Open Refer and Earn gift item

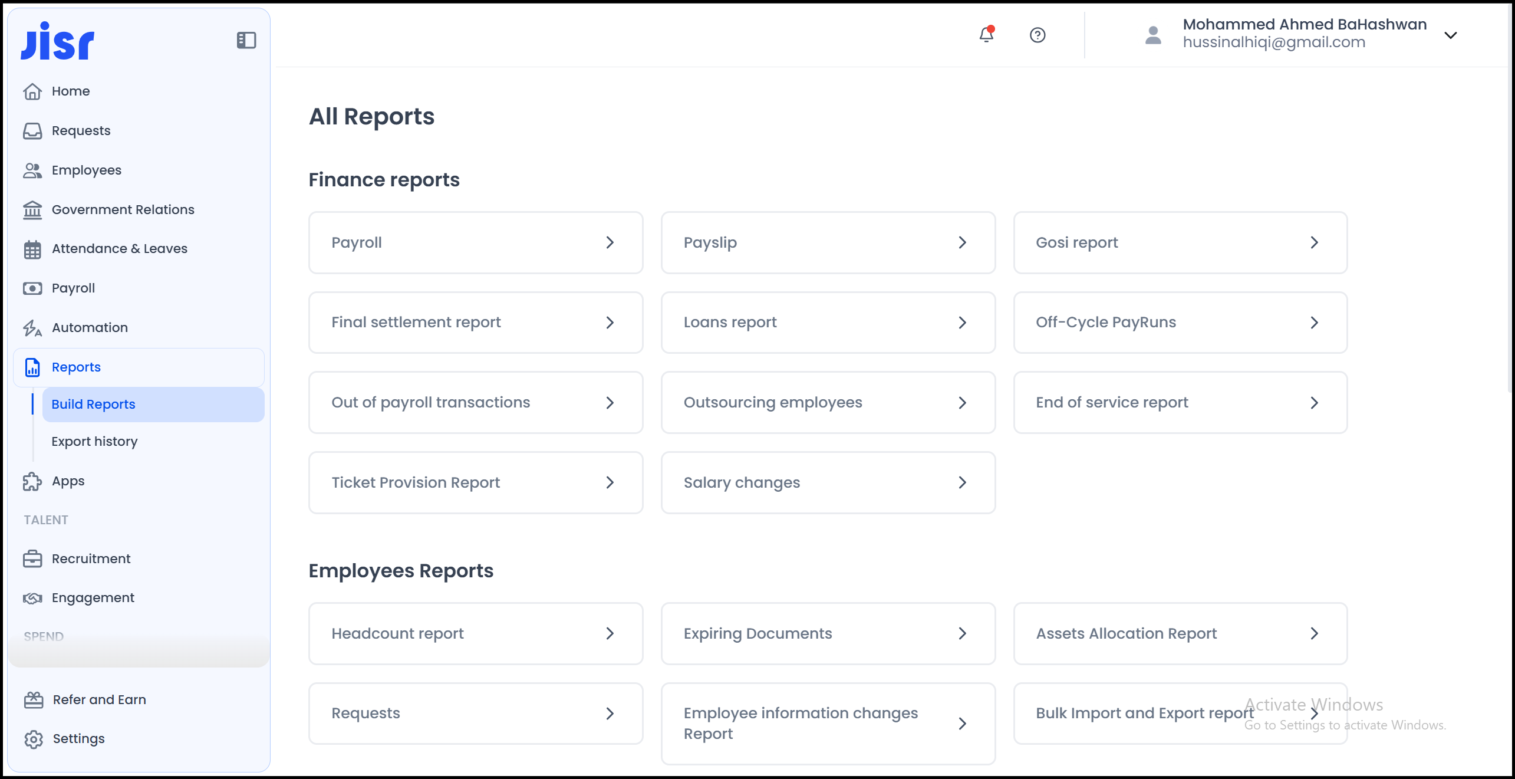(99, 700)
